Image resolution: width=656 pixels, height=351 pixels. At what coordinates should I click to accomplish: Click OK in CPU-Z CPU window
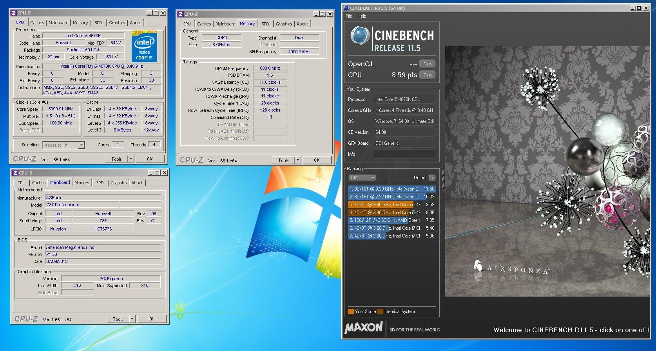point(150,159)
